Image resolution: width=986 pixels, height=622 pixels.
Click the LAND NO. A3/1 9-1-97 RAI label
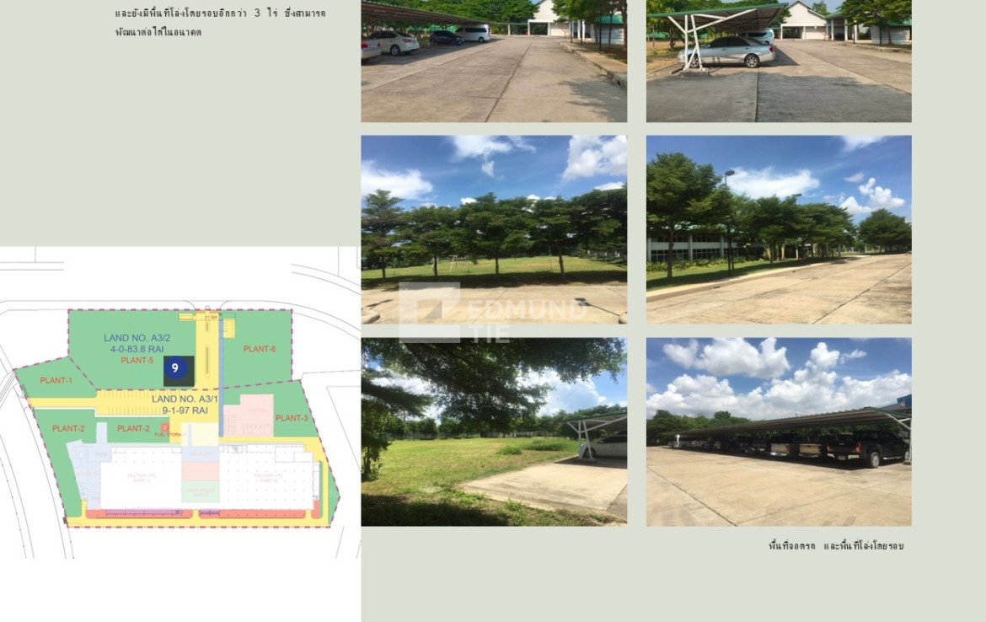click(185, 405)
